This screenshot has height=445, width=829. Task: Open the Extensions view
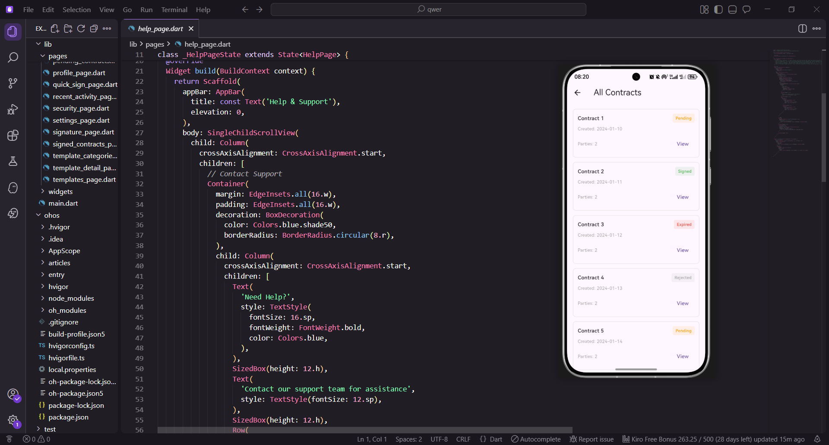[13, 135]
